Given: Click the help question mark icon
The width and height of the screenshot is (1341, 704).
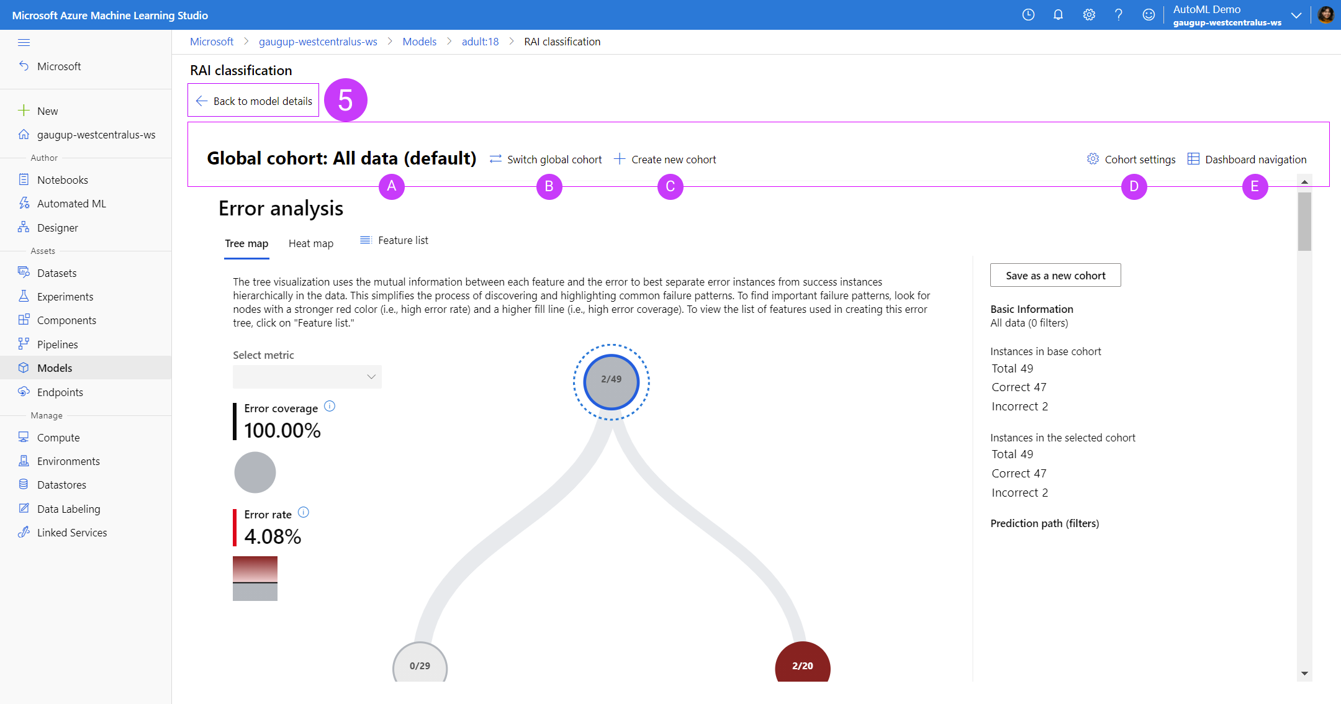Looking at the screenshot, I should click(x=1119, y=15).
